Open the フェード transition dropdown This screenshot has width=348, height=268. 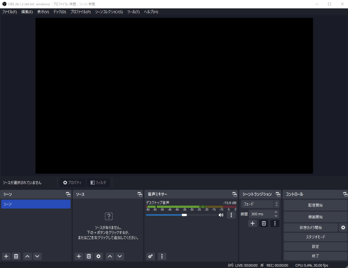[x=260, y=204]
